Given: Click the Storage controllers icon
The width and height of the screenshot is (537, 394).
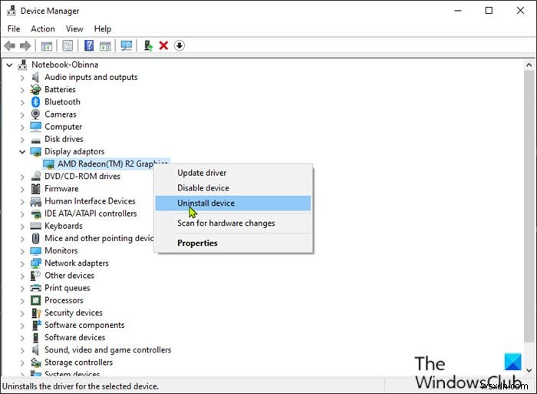Looking at the screenshot, I should (x=35, y=362).
